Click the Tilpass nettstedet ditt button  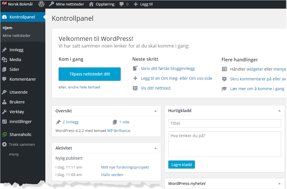(90, 74)
